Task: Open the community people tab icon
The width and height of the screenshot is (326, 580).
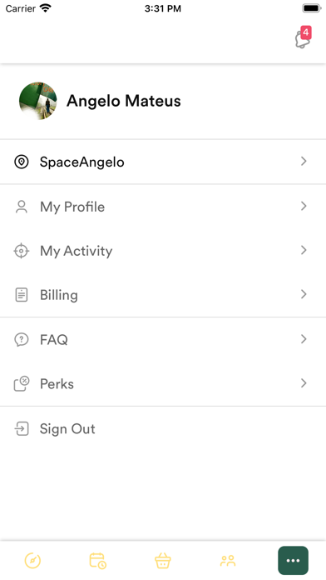Action: pos(228,560)
